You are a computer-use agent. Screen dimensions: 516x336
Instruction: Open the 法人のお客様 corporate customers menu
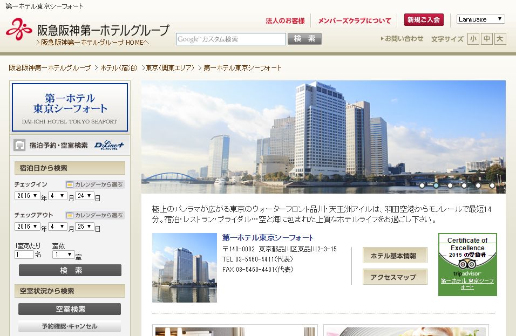point(285,20)
